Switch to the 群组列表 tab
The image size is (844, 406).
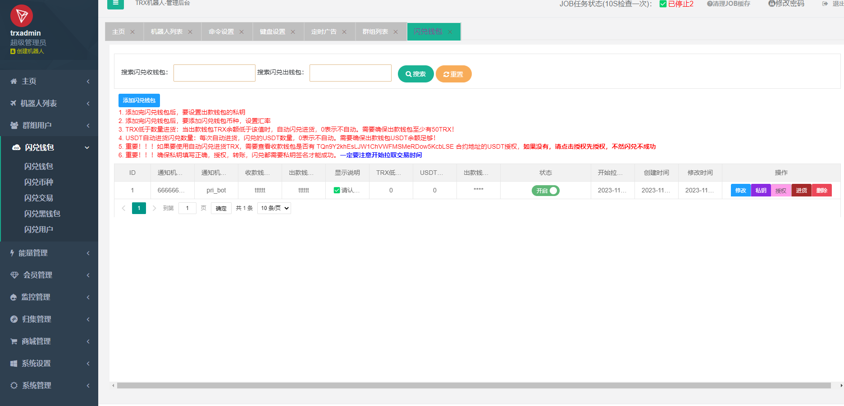click(375, 32)
